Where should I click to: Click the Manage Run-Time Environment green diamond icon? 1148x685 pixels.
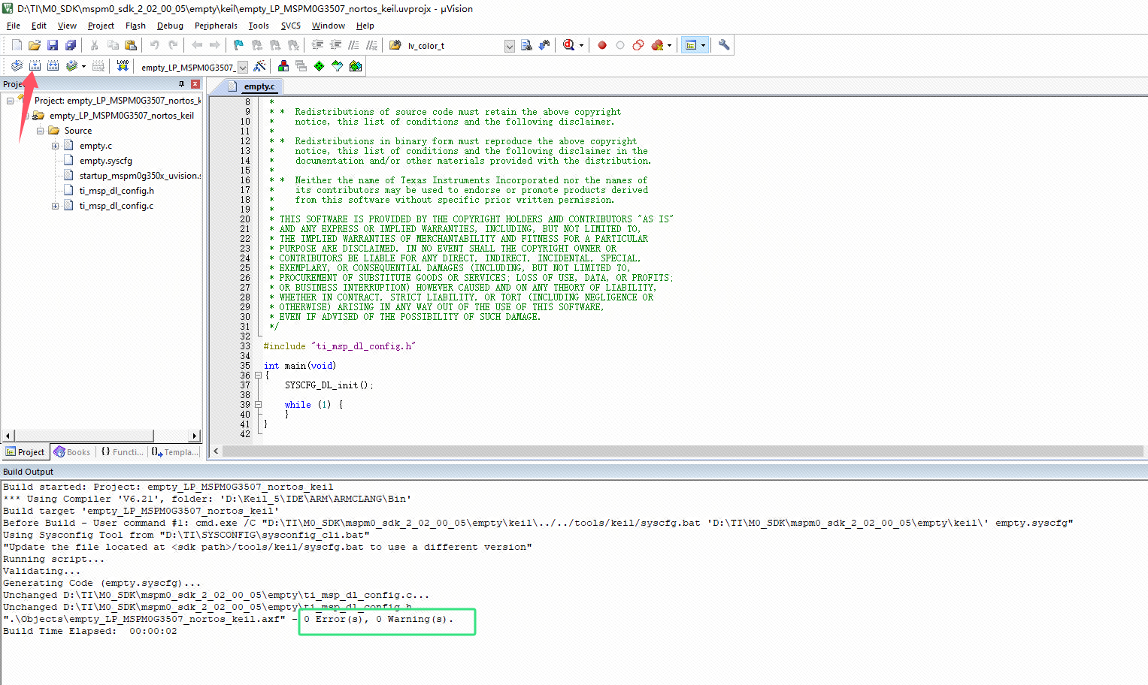click(x=320, y=66)
